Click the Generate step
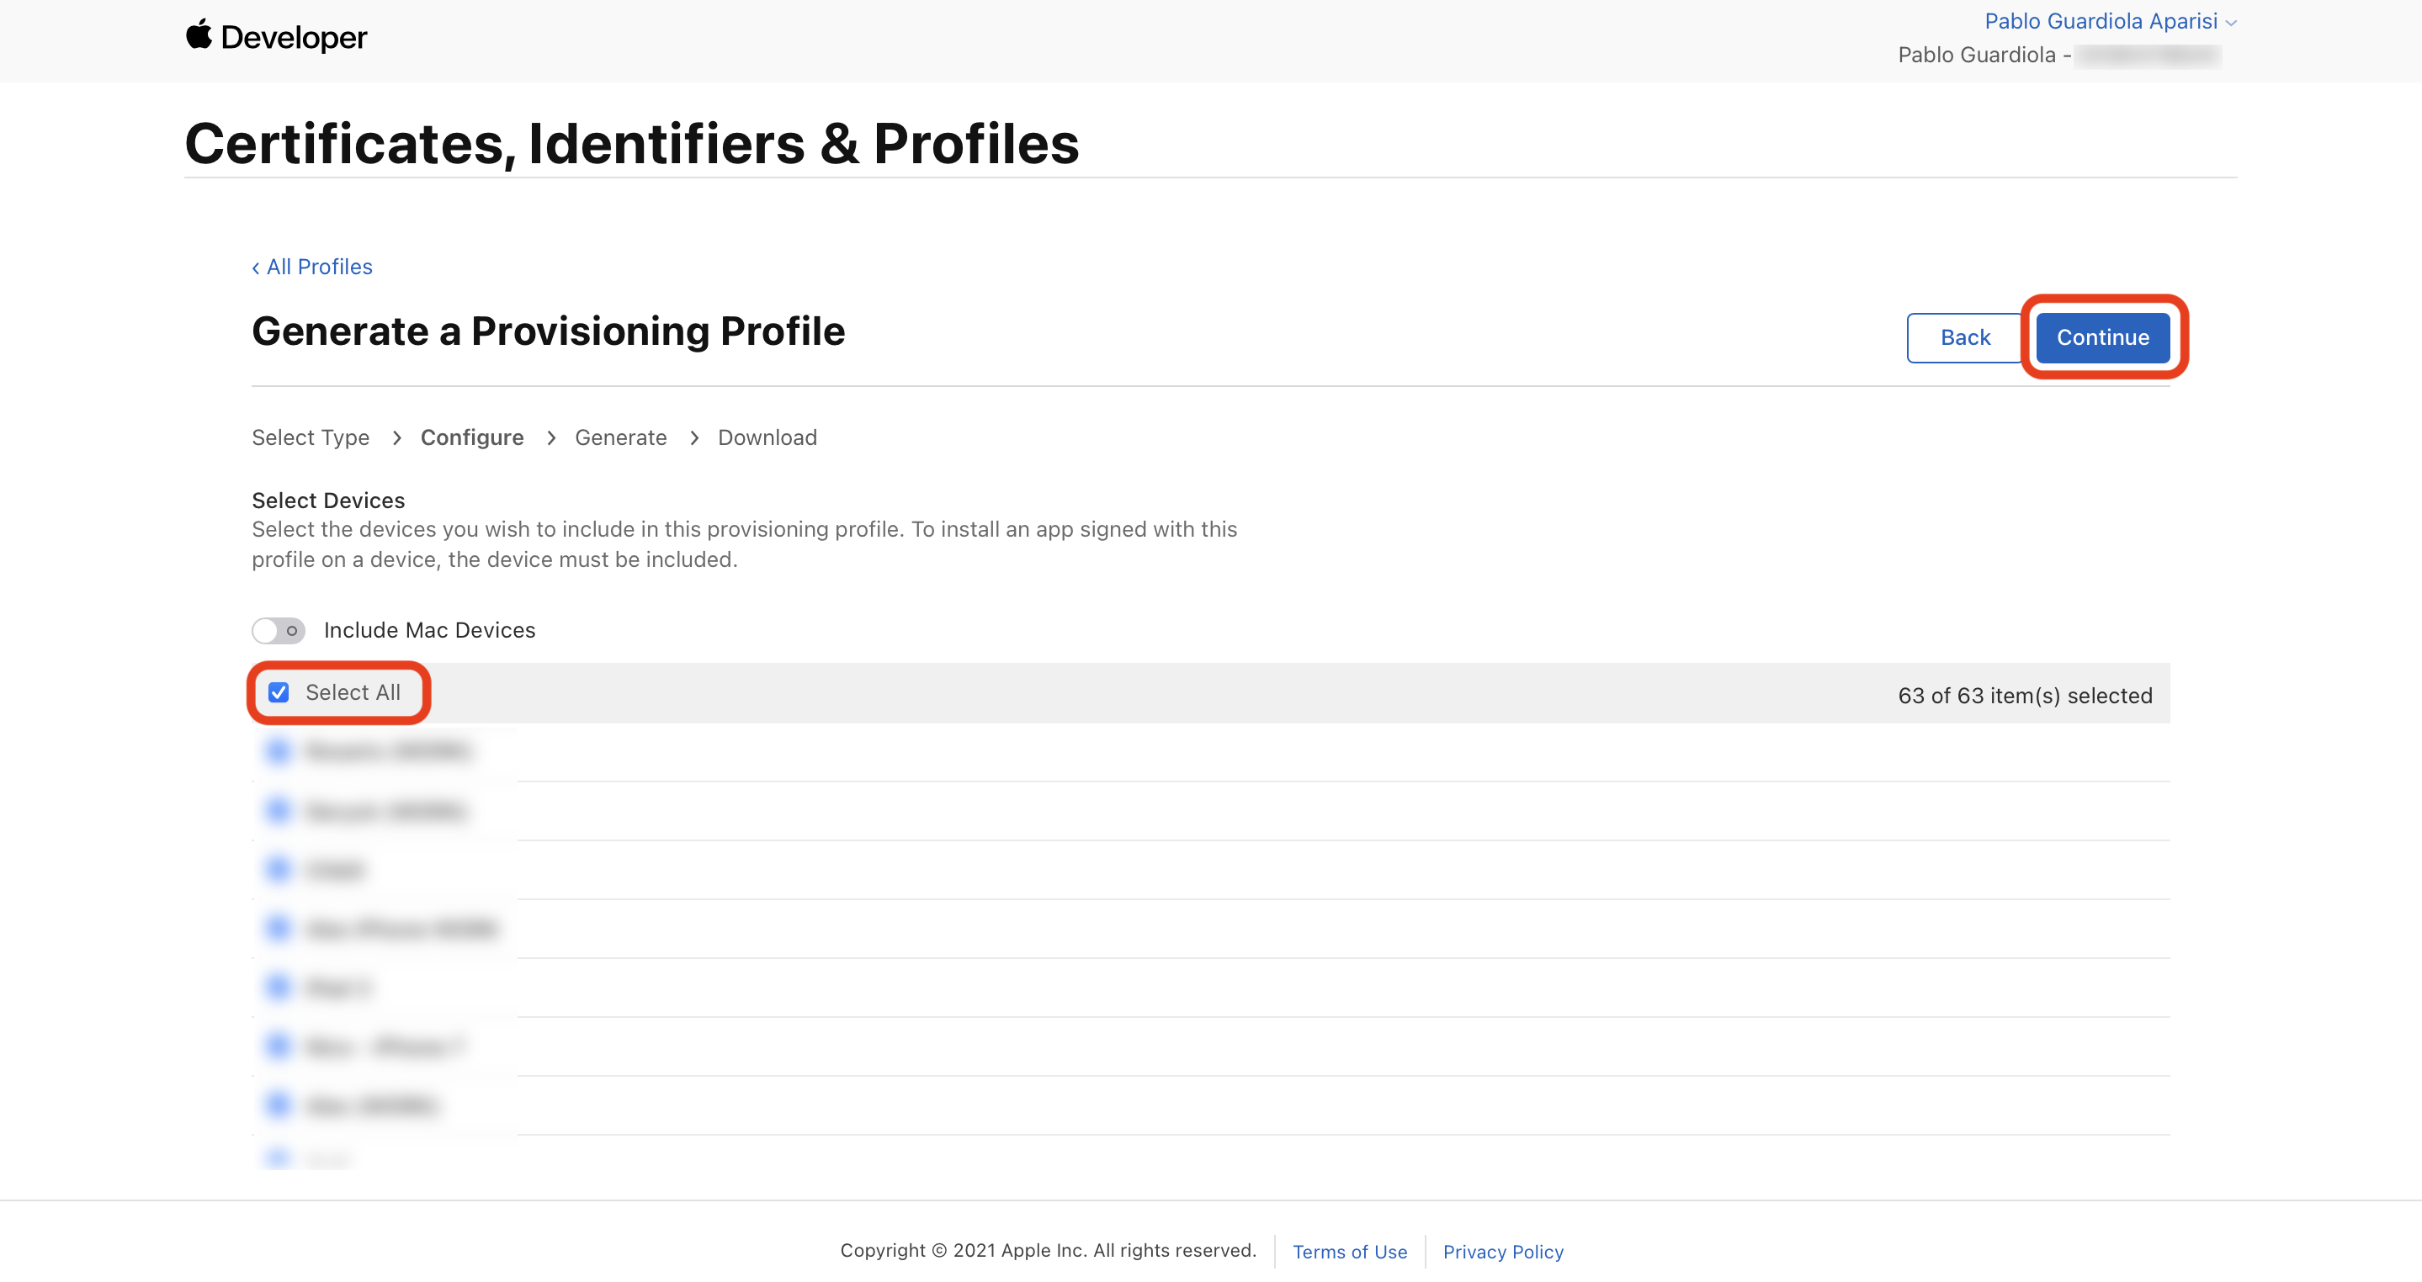This screenshot has height=1282, width=2422. (620, 438)
